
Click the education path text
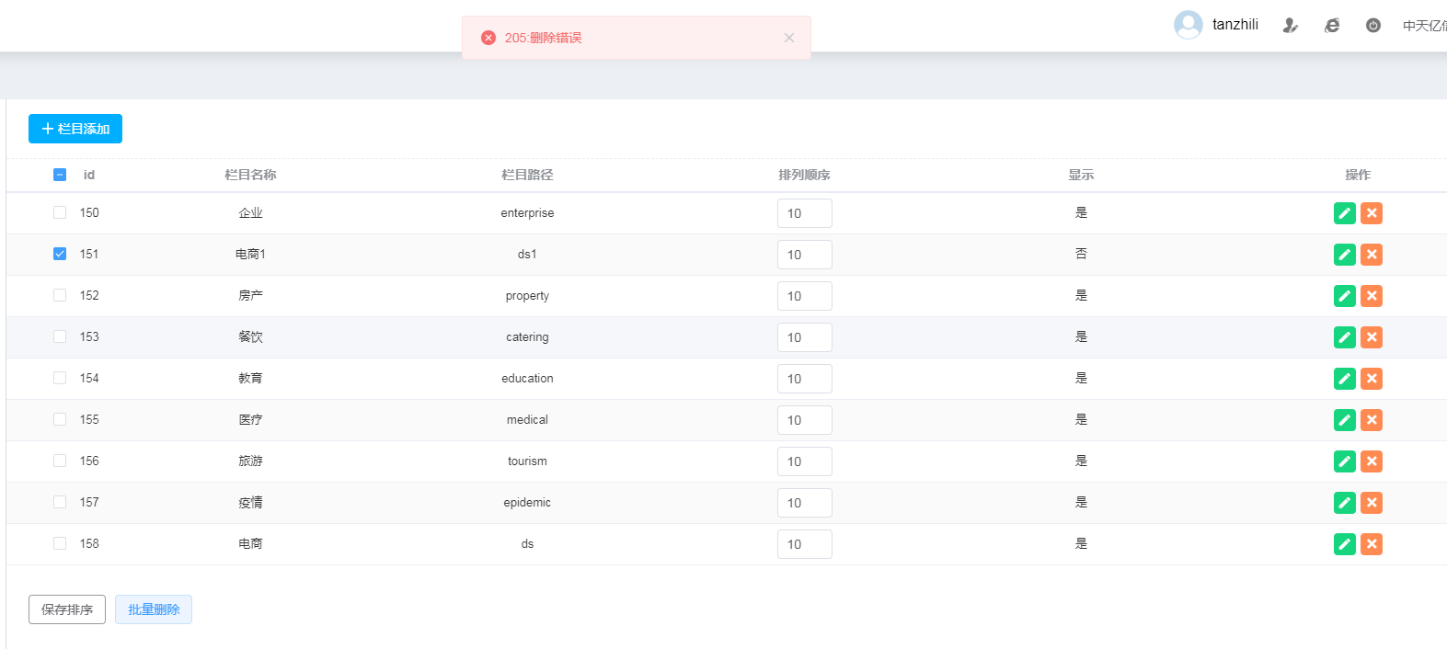(527, 378)
